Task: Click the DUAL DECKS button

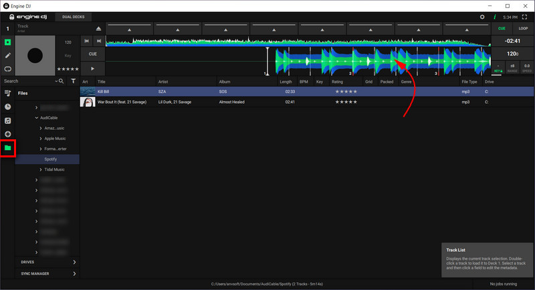Action: click(x=74, y=17)
